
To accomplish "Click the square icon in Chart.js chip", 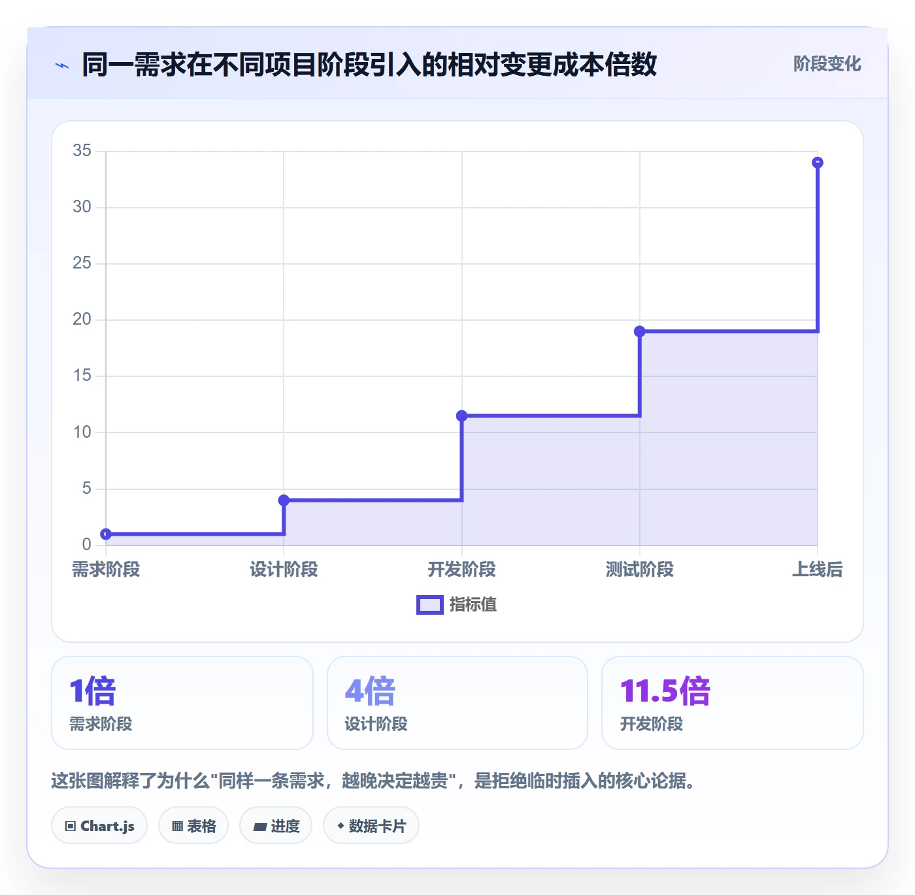I will point(71,826).
